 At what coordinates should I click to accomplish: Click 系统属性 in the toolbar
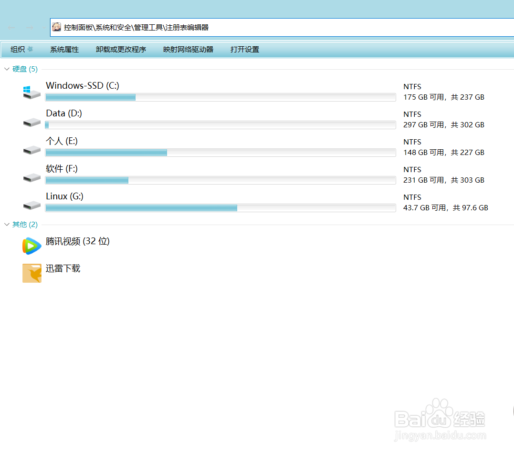(x=64, y=50)
